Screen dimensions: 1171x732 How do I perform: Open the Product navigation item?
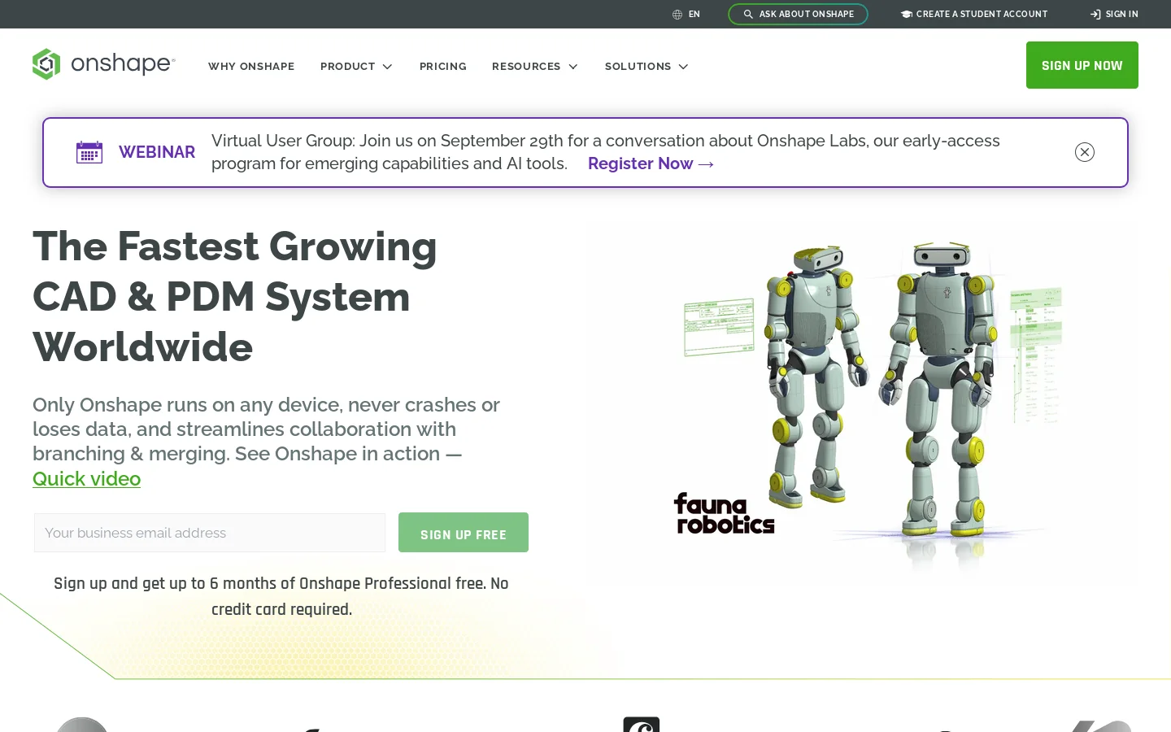tap(356, 67)
